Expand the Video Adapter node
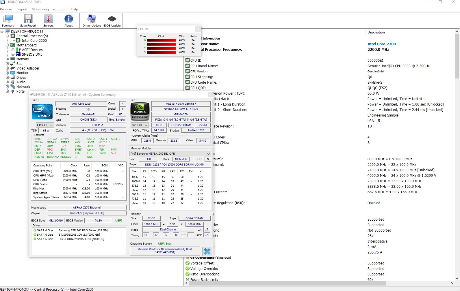This screenshot has width=460, height=291. (8, 68)
